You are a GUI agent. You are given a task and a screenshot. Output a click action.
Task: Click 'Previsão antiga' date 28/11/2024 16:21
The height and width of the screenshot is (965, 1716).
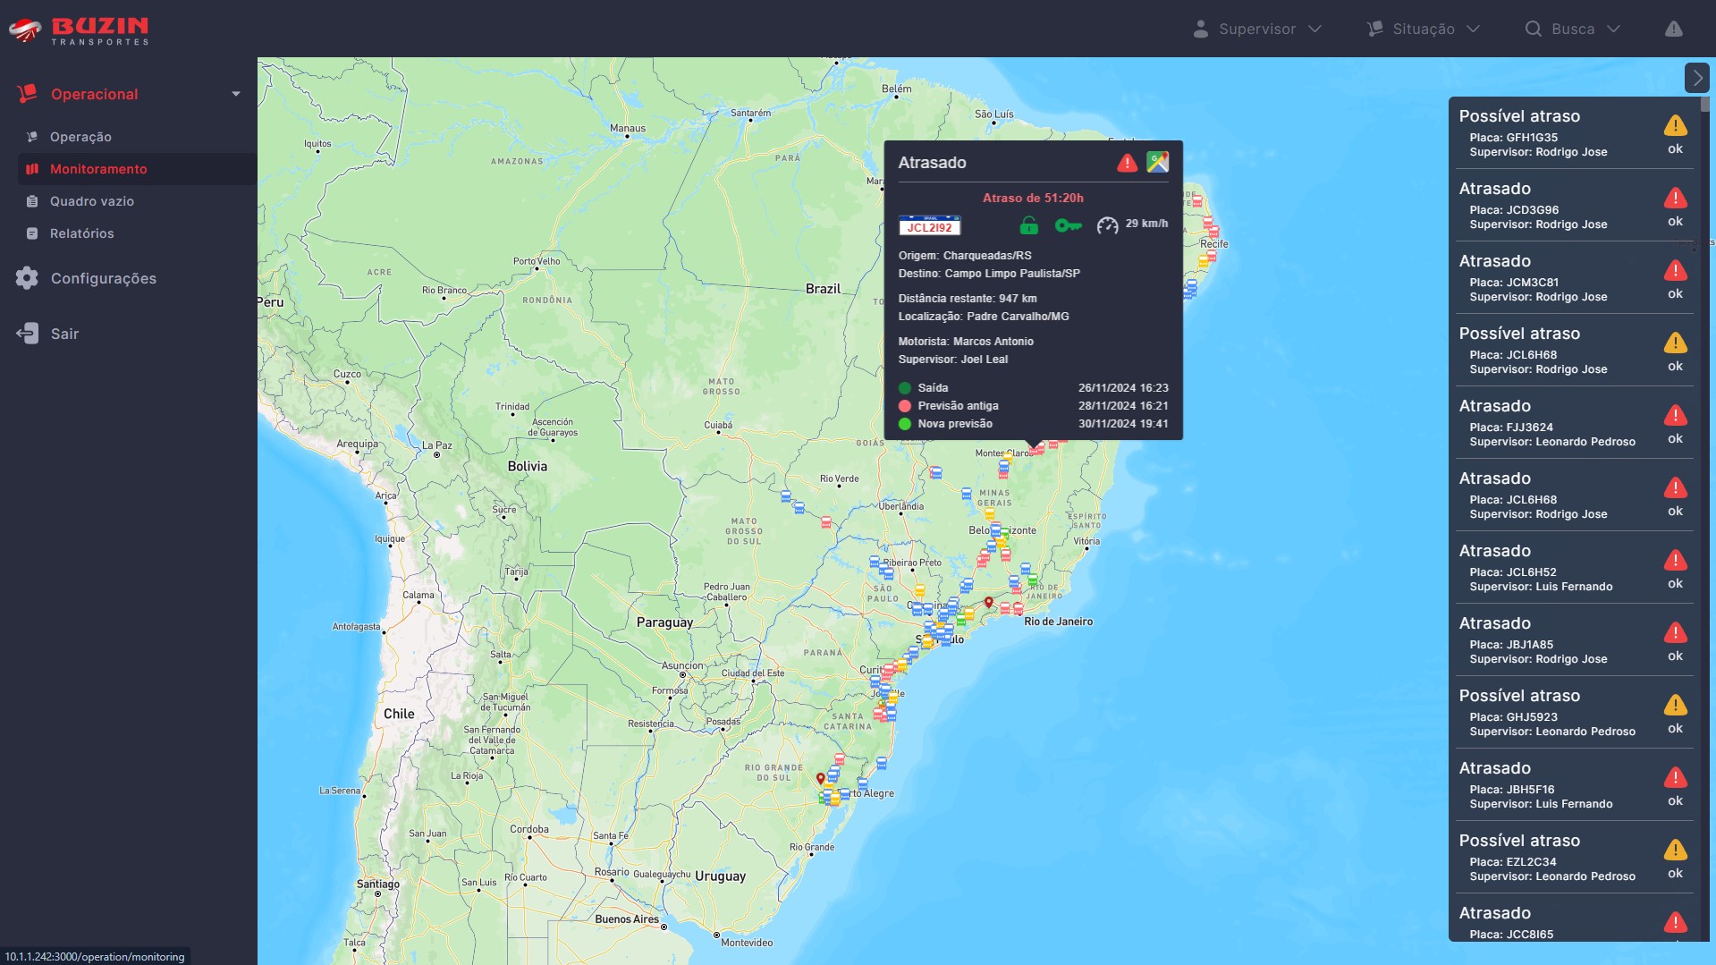click(1123, 406)
